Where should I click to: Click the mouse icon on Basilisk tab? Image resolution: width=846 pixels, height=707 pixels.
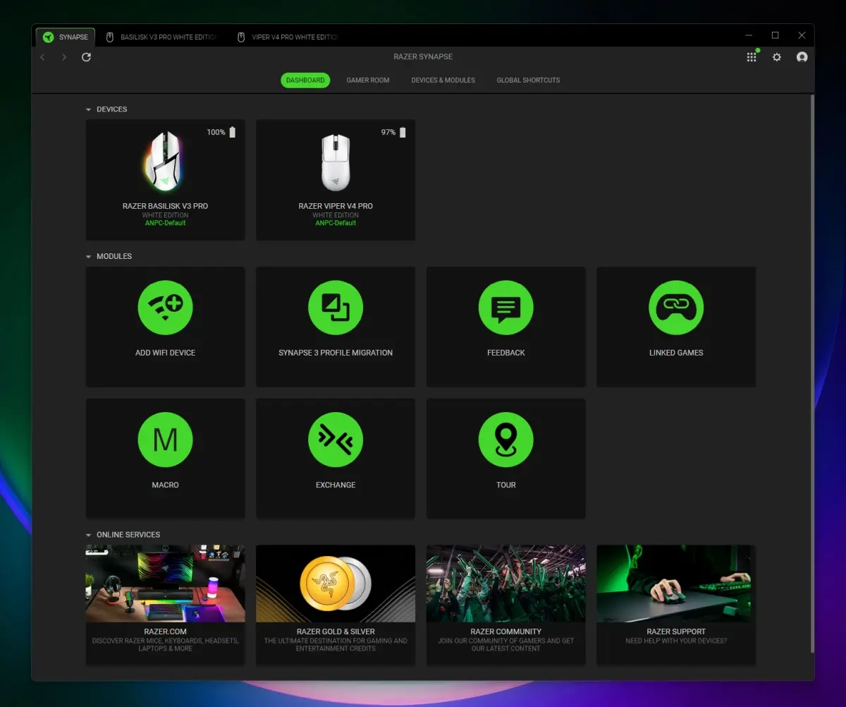click(110, 37)
